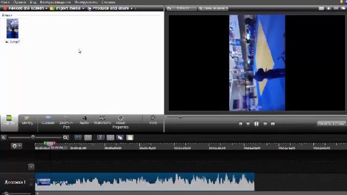Viewport: 347px width, 195px height.
Task: Click the Produce and share toolbar overflow arrow
Action: [x=136, y=9]
